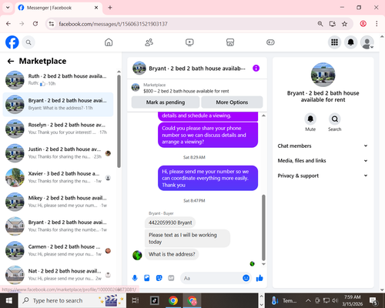Click Bryant's green avatar beside last message

pos(137,256)
